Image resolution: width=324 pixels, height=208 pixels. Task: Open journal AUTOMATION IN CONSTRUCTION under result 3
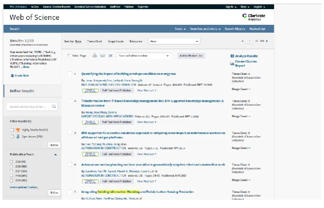coord(104,148)
